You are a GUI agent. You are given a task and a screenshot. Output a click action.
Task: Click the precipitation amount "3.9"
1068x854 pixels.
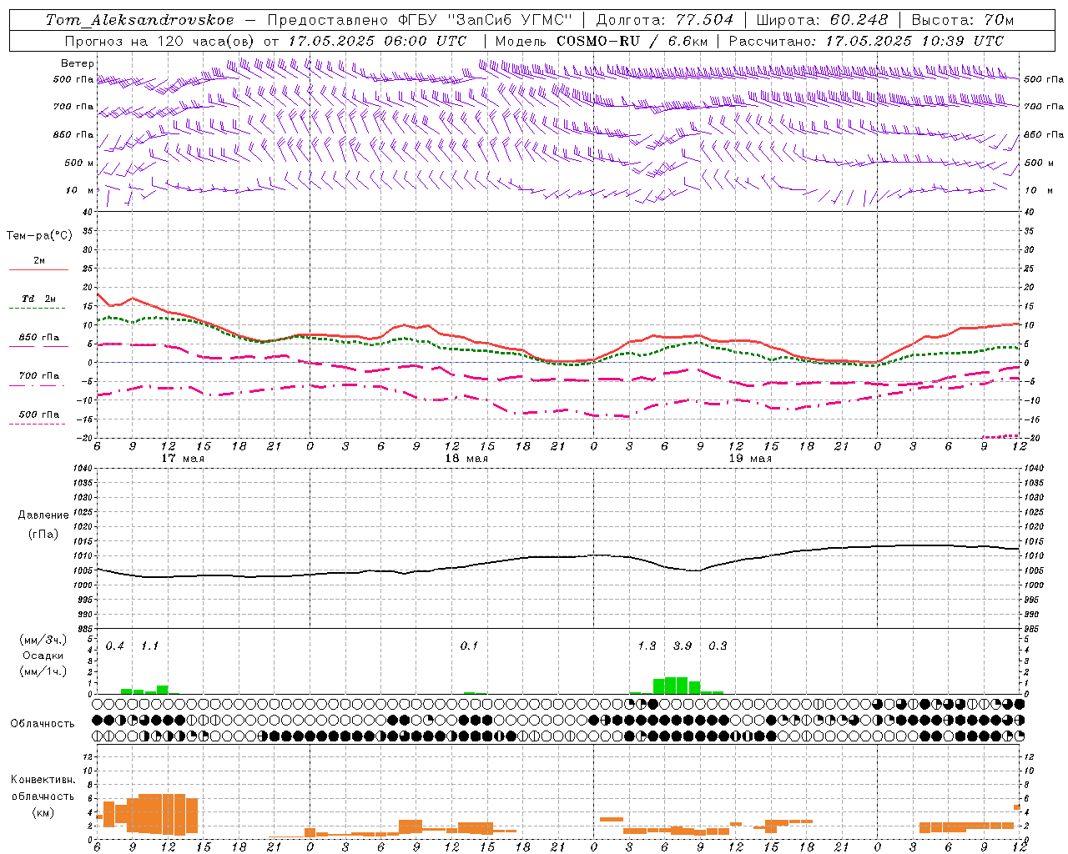683,646
